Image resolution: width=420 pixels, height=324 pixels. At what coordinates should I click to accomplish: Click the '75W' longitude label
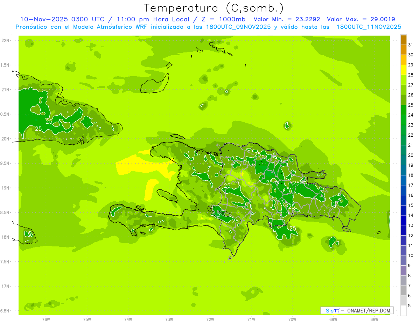[87, 319]
